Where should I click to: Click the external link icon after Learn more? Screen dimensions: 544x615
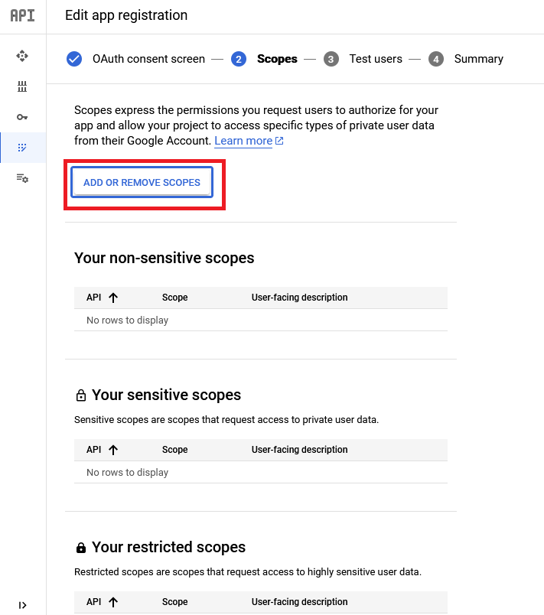tap(279, 141)
